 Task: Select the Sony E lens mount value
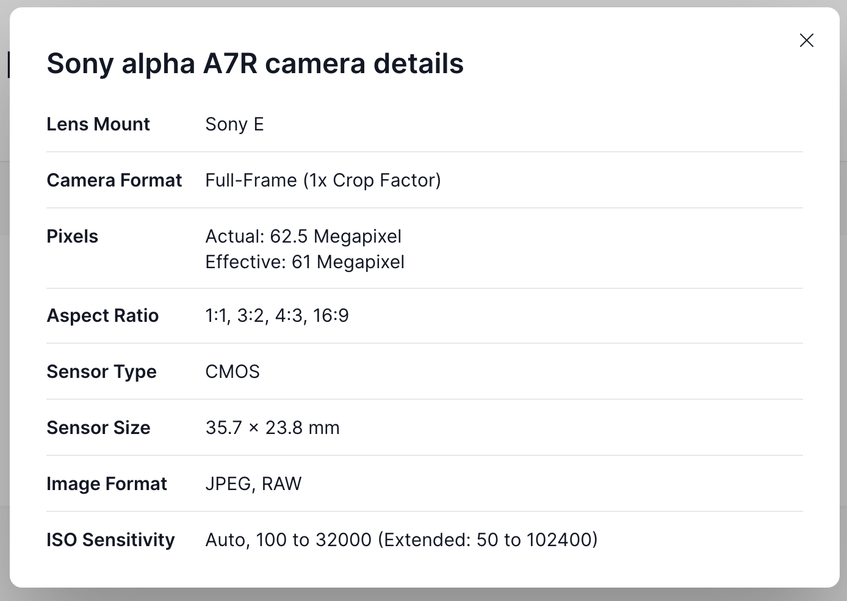point(234,124)
